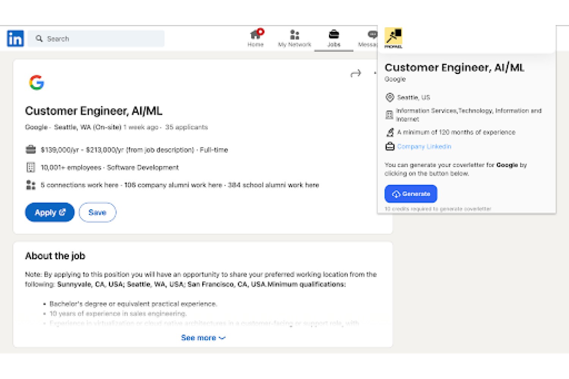Click the connections people icon

(x=31, y=185)
